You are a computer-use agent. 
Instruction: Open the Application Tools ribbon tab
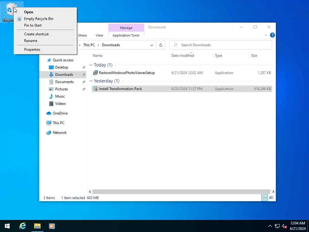tap(126, 36)
